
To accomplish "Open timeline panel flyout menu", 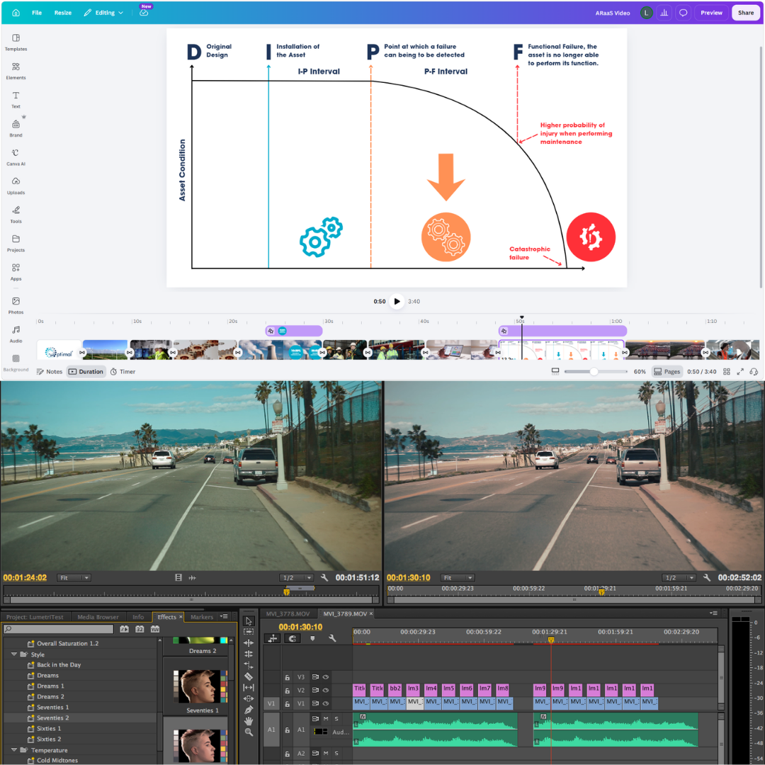I will pyautogui.click(x=713, y=613).
